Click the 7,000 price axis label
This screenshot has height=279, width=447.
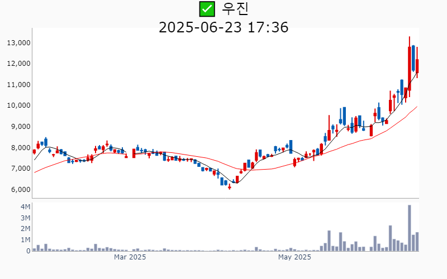[21, 169]
